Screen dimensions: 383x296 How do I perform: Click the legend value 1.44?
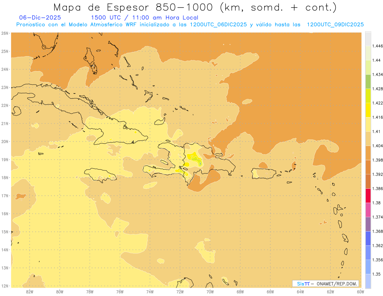(377, 60)
